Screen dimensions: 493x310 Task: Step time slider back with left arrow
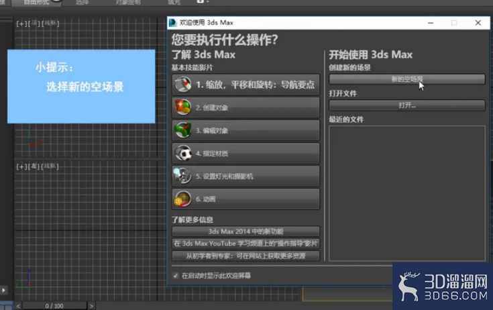pos(18,306)
